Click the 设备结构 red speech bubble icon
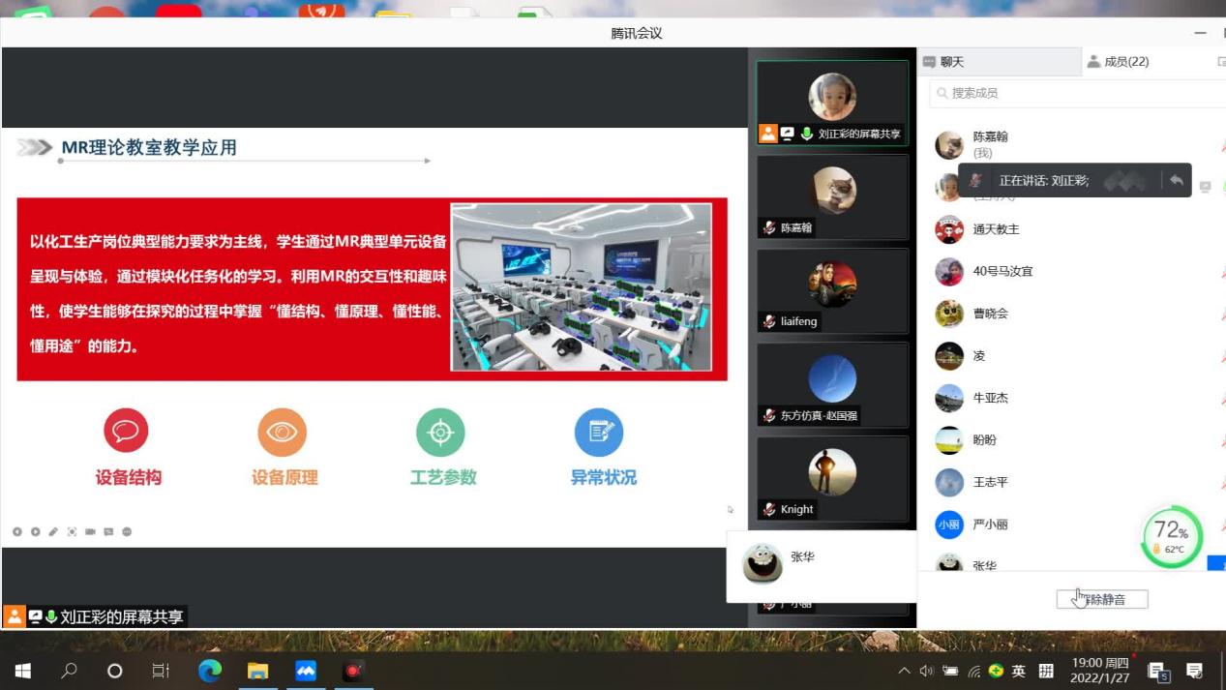This screenshot has width=1226, height=690. tap(126, 432)
